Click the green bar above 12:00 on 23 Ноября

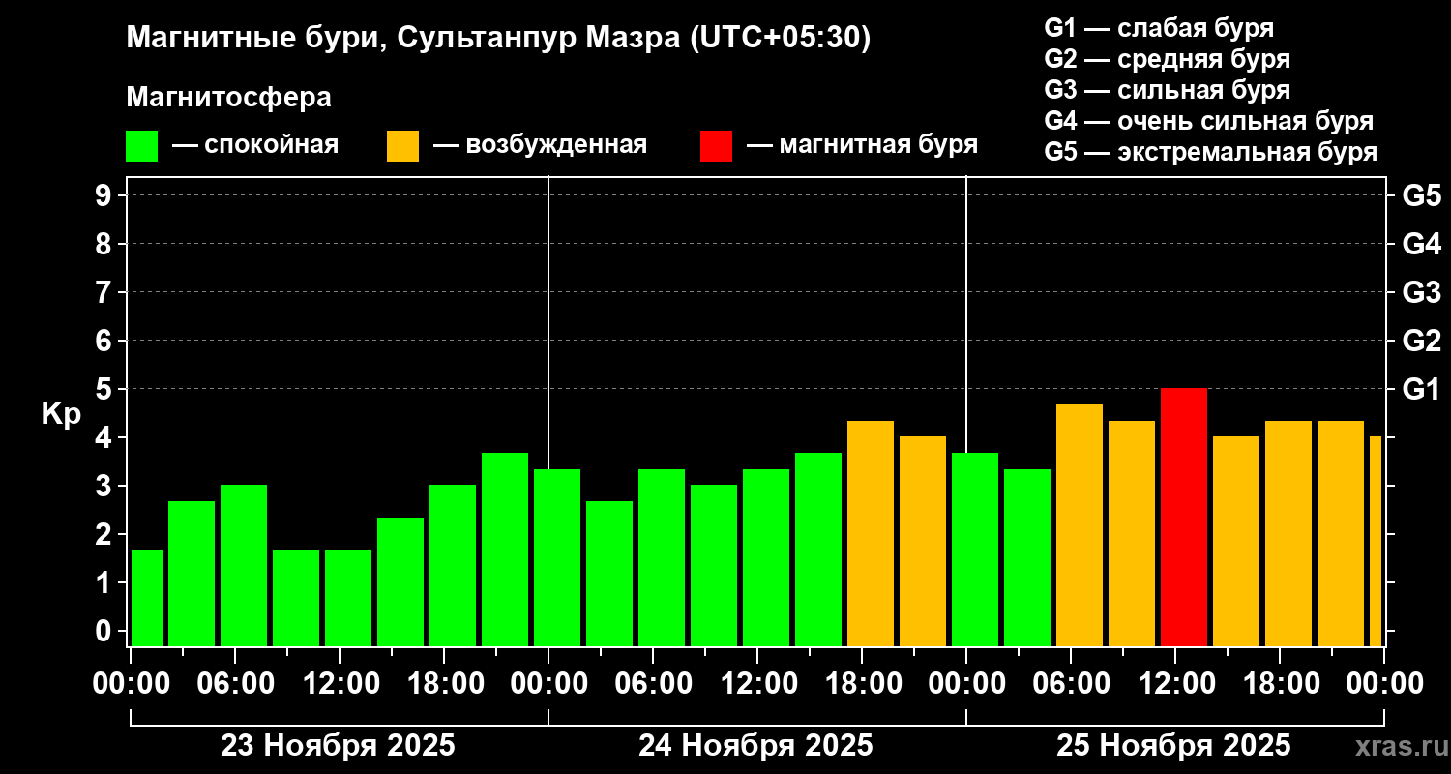348,598
